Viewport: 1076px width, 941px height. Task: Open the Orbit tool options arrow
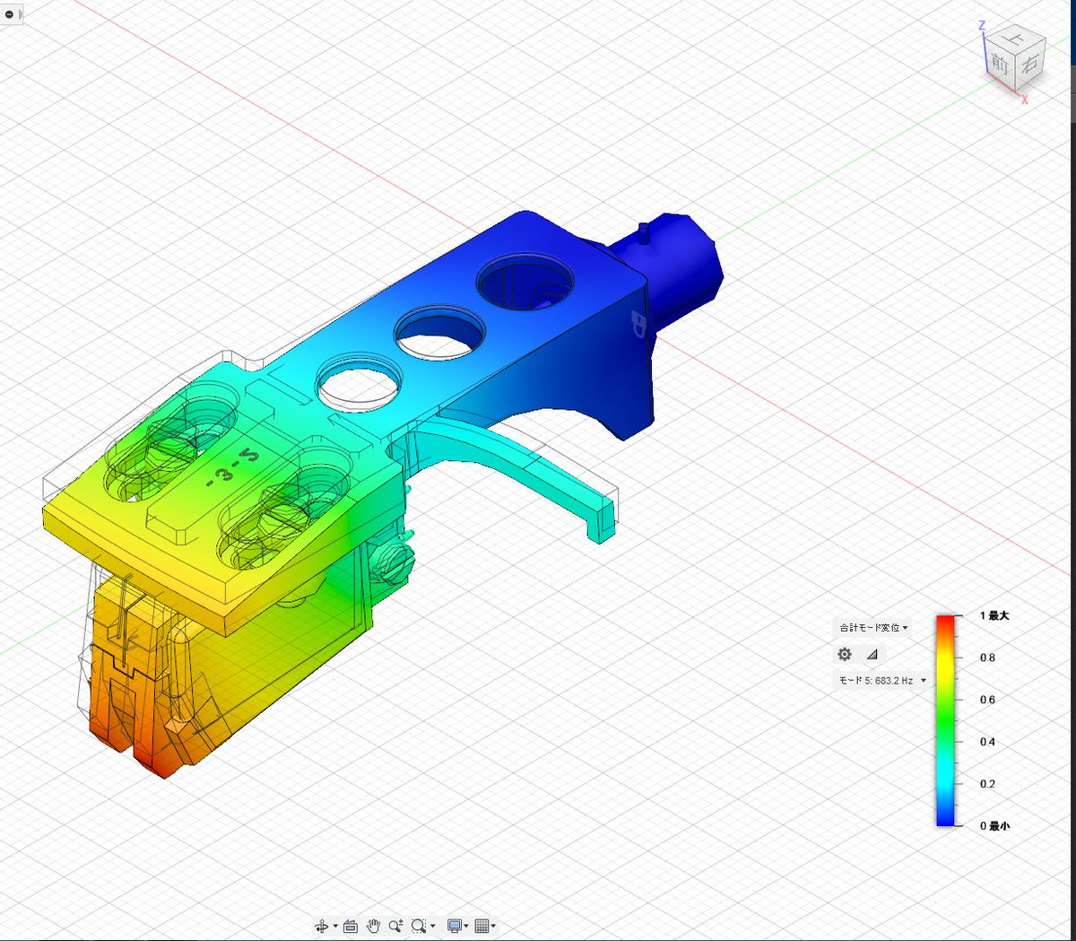pos(335,926)
